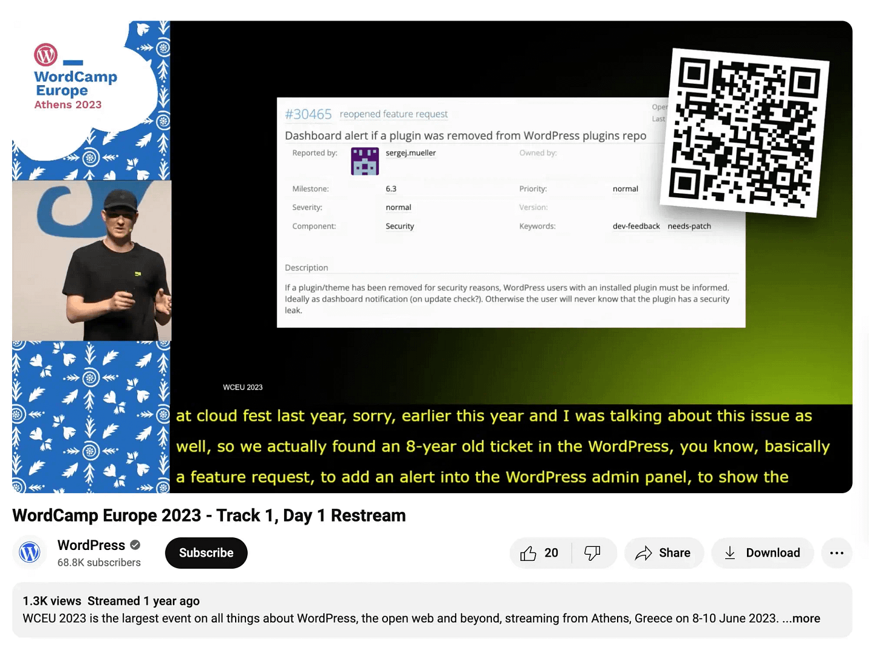Click the needs-patch keyword in slide
This screenshot has width=869, height=652.
(x=690, y=226)
